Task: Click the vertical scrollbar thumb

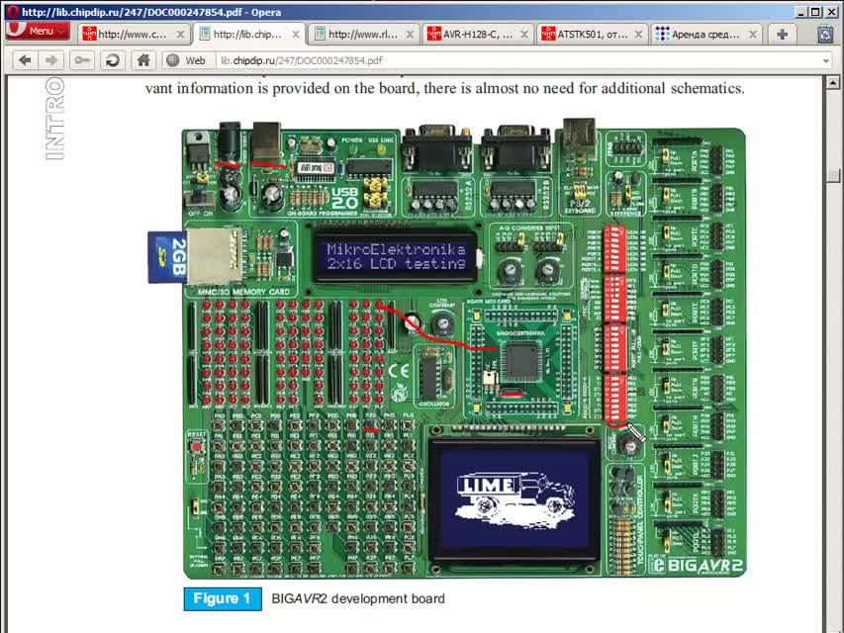Action: [833, 175]
